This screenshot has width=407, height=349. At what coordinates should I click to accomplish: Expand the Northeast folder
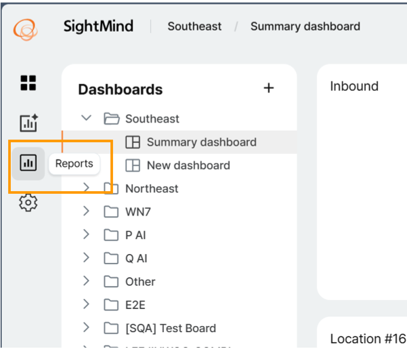tap(152, 188)
